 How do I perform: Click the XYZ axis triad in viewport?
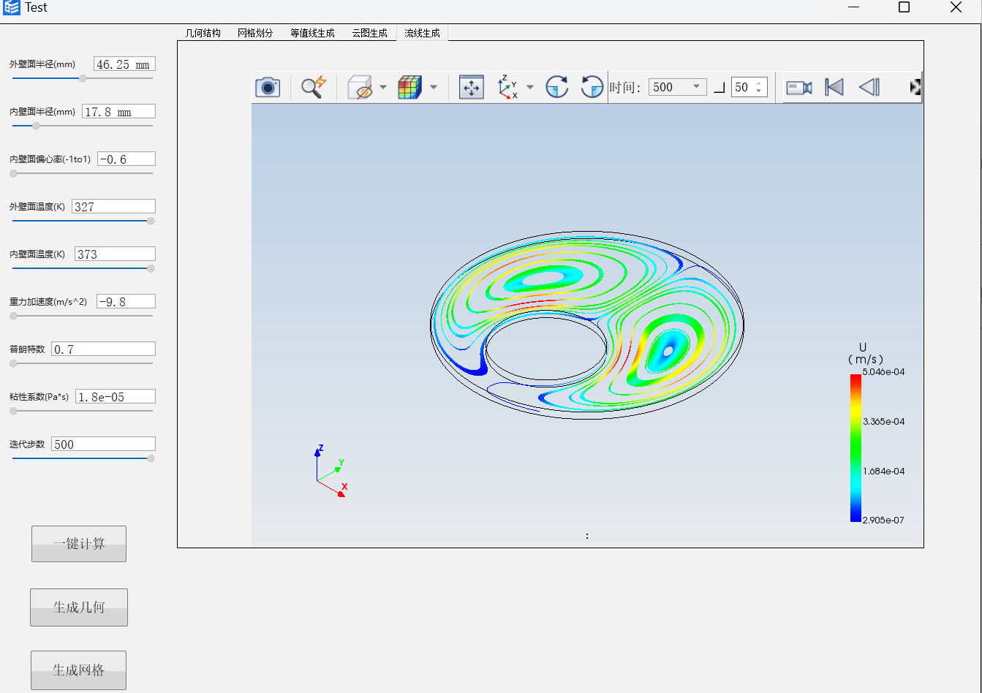[331, 471]
